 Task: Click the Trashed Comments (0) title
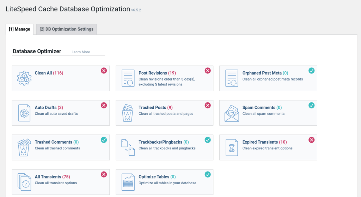coord(57,142)
